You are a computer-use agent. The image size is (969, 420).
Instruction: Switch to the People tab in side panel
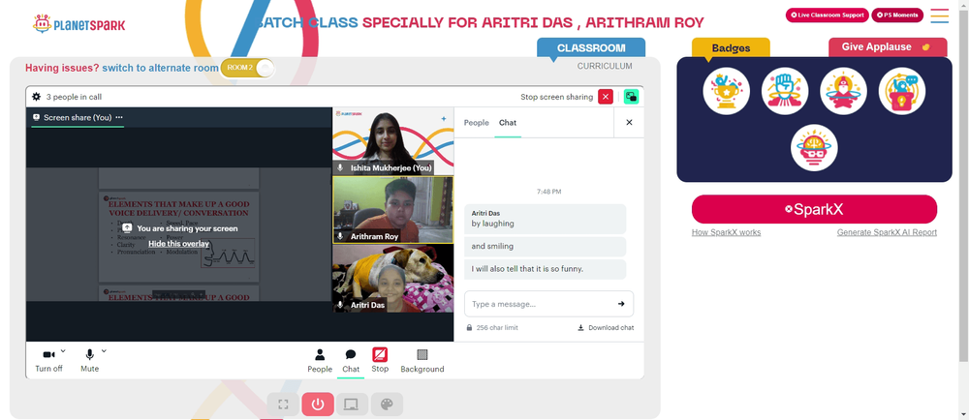[477, 123]
